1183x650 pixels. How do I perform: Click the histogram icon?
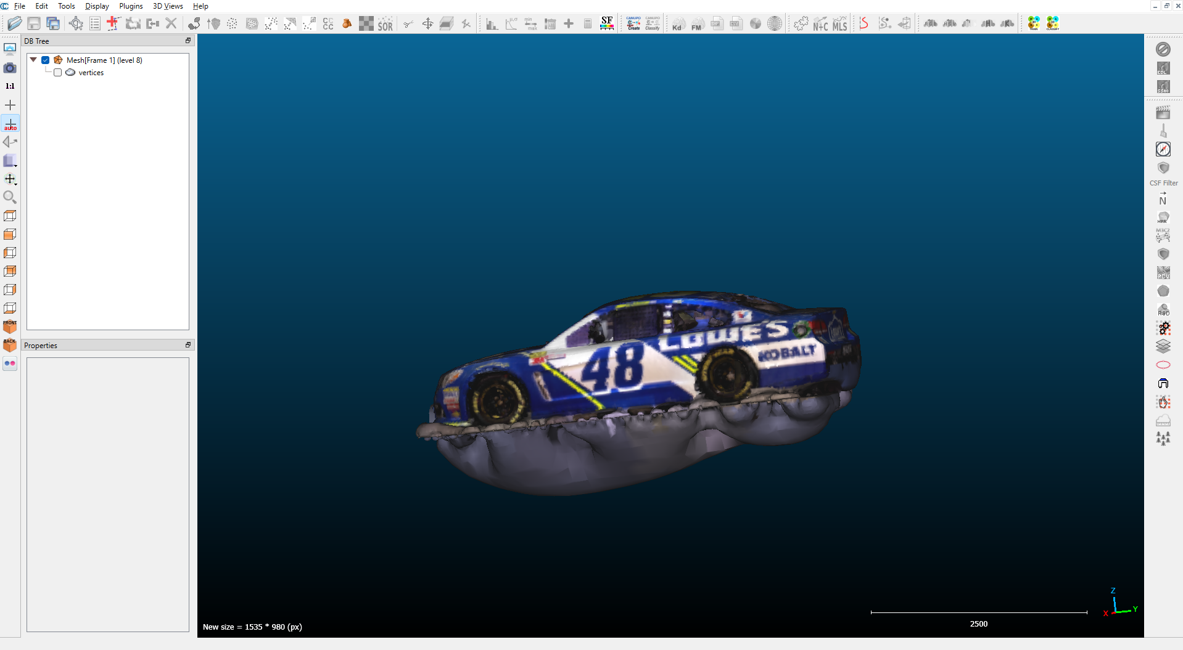[492, 23]
